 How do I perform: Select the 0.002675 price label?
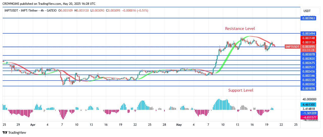coord(309,63)
